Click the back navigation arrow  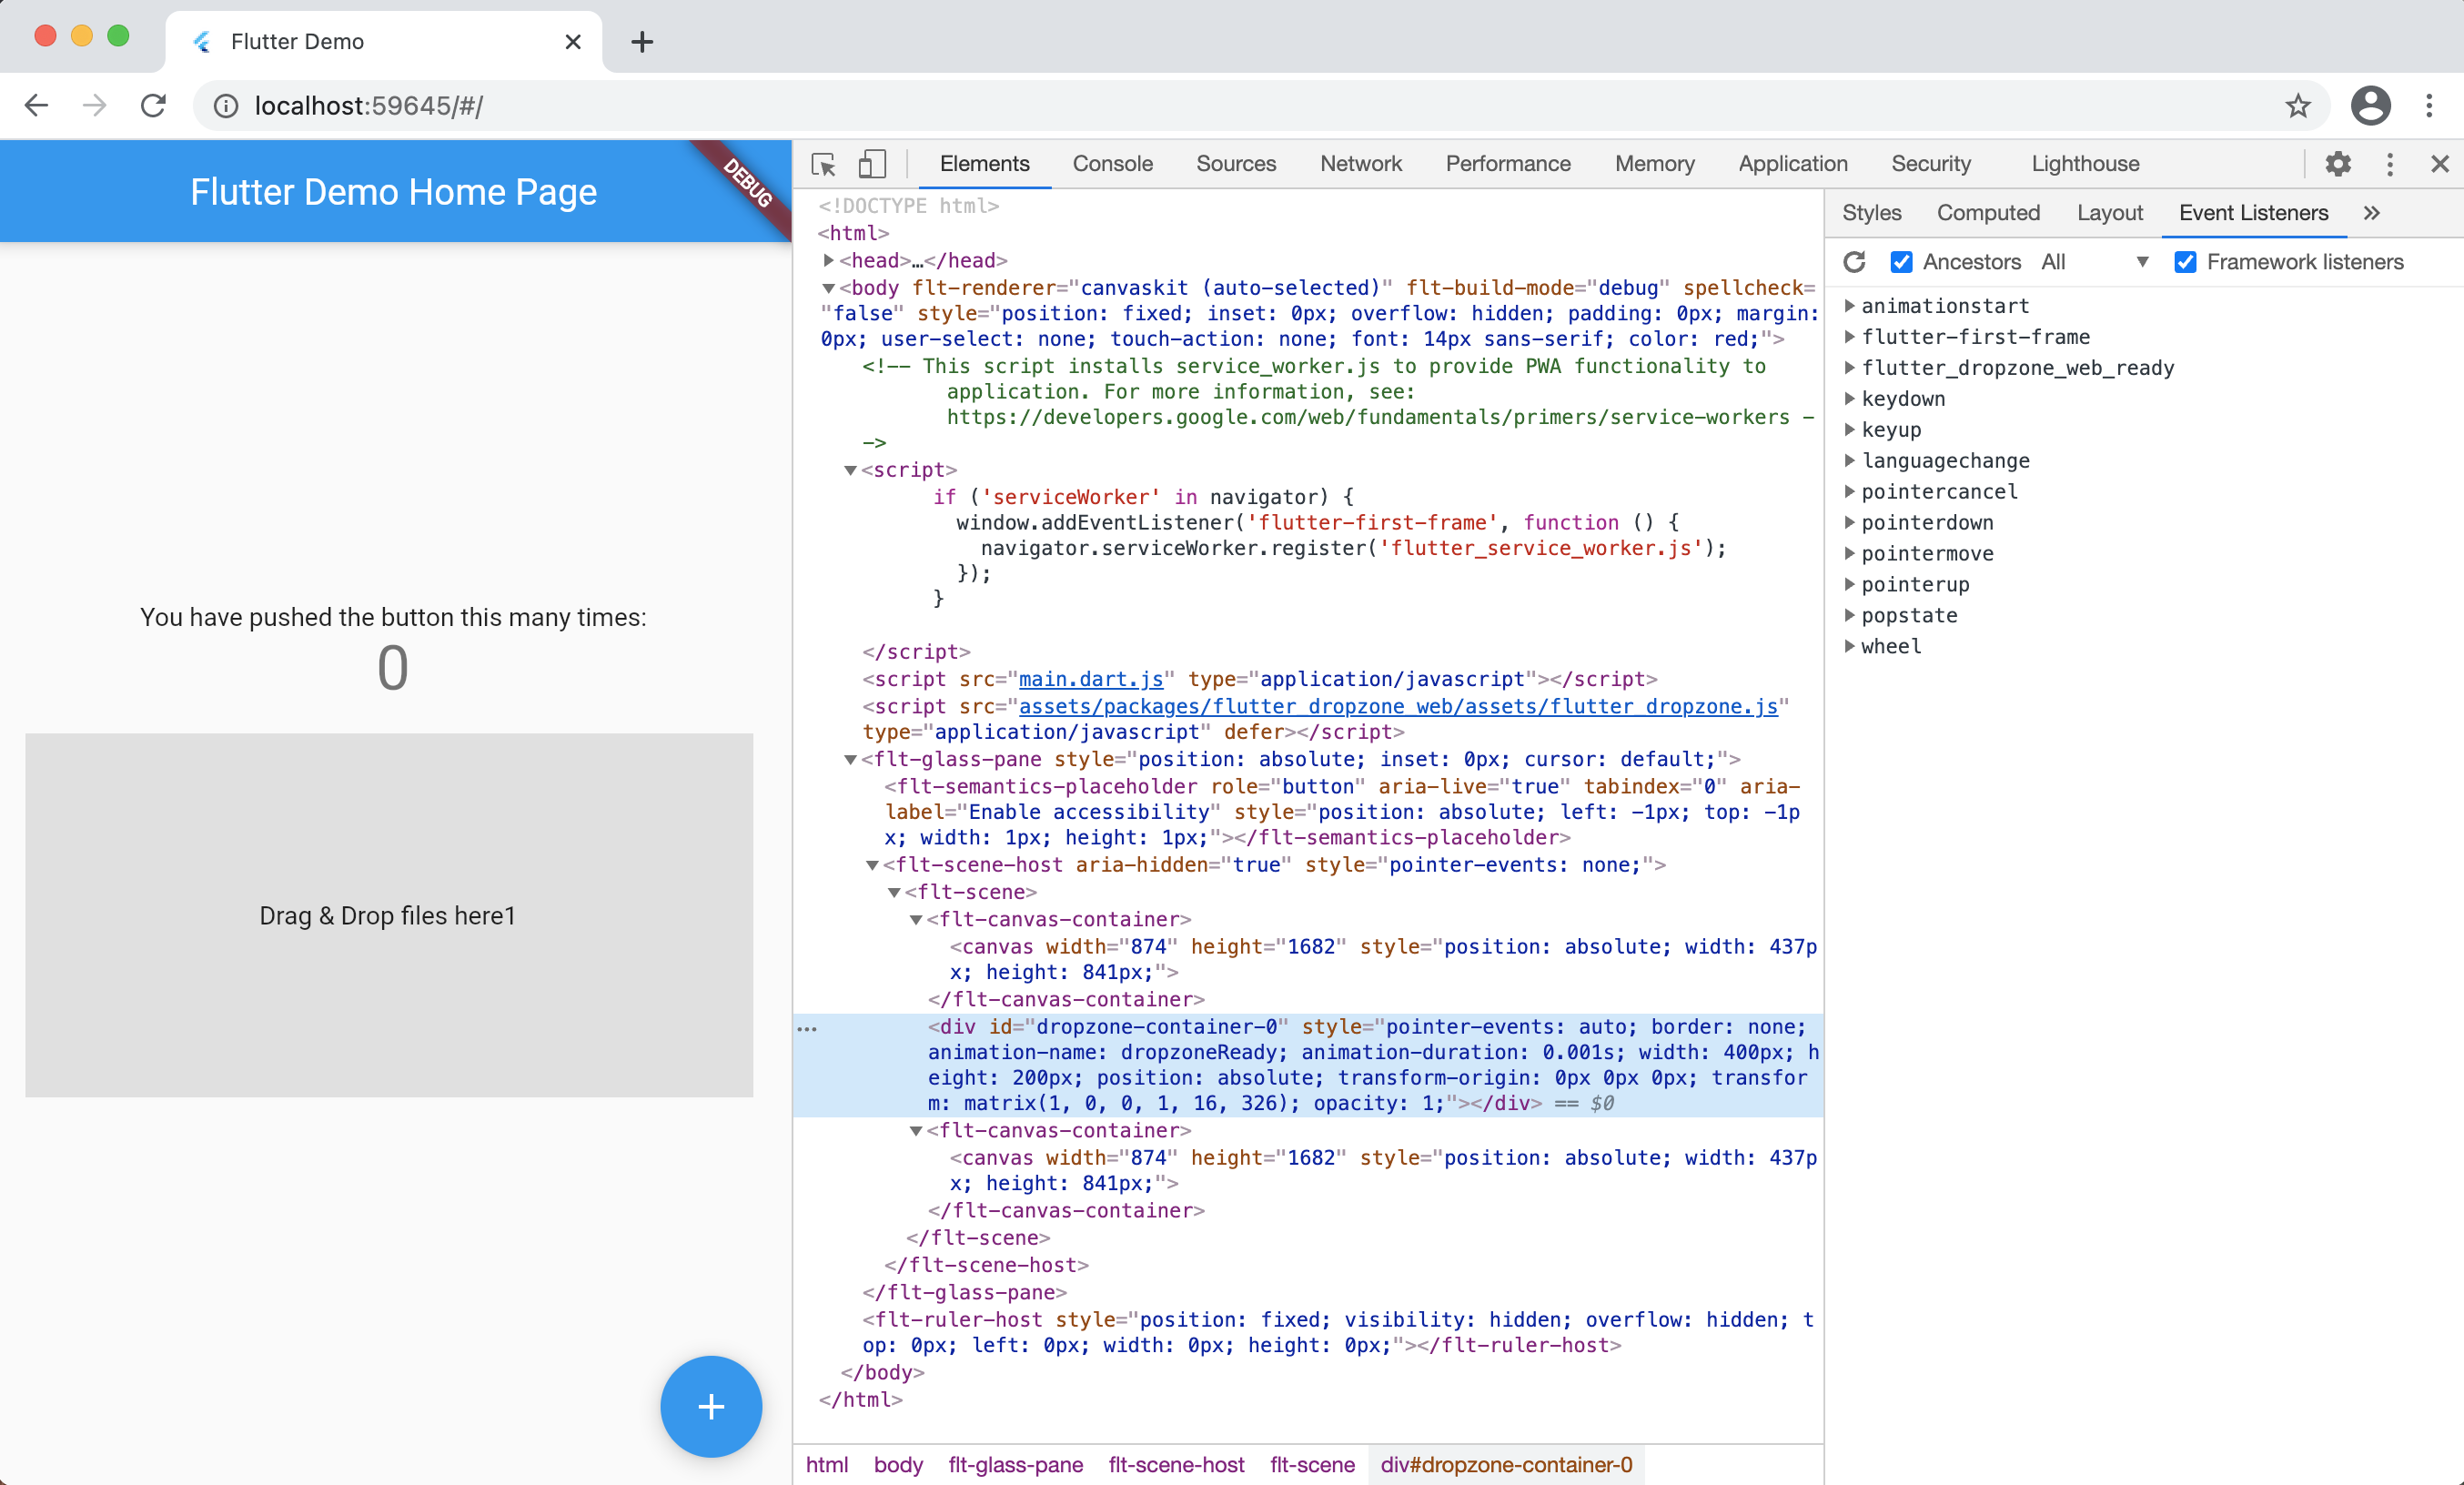point(36,105)
